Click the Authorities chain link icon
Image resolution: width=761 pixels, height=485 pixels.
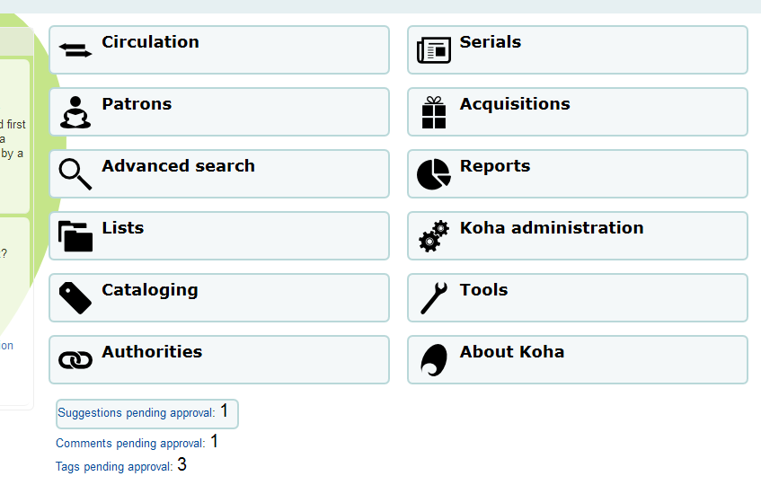click(75, 360)
